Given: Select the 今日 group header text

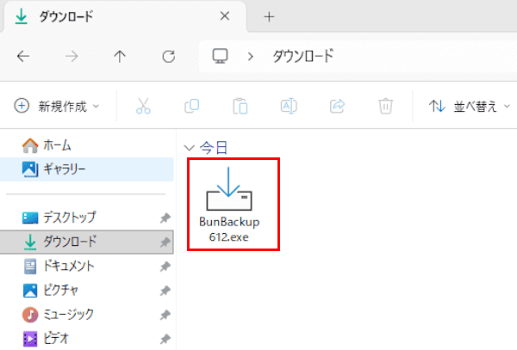Looking at the screenshot, I should click(x=214, y=147).
